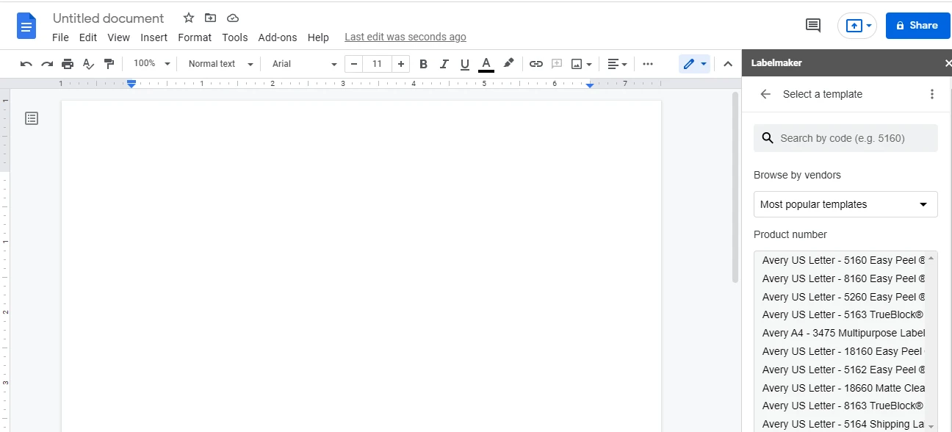
Task: Toggle italic formatting
Action: point(444,64)
